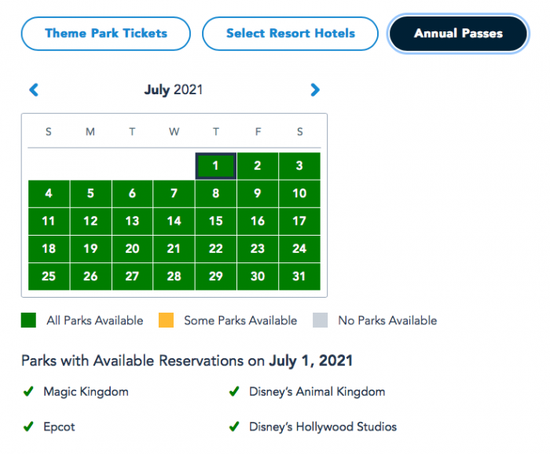Viewport: 550px width, 454px height.
Task: Pick July 27 calendar day
Action: click(x=132, y=276)
